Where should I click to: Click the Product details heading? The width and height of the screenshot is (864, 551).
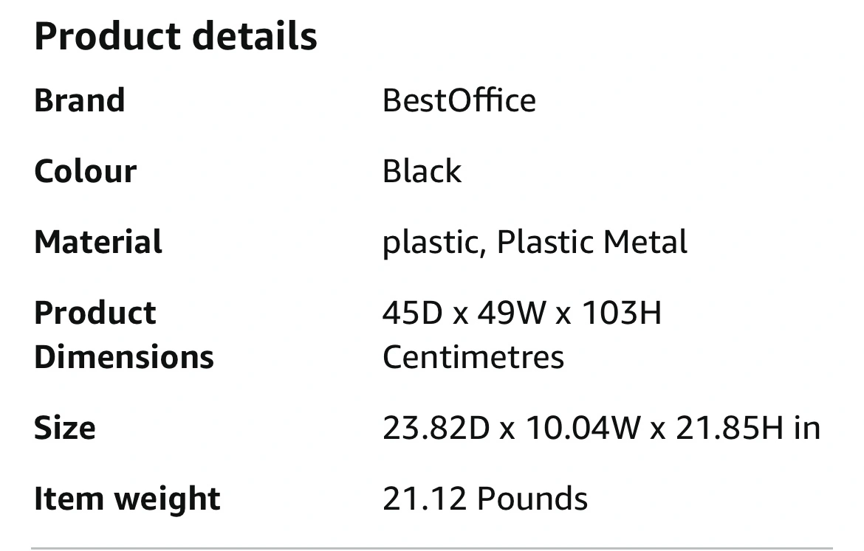click(176, 37)
